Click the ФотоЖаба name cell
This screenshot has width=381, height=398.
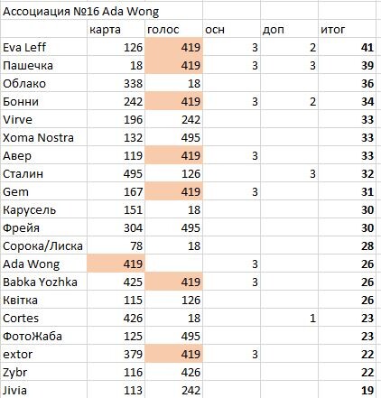(x=43, y=336)
